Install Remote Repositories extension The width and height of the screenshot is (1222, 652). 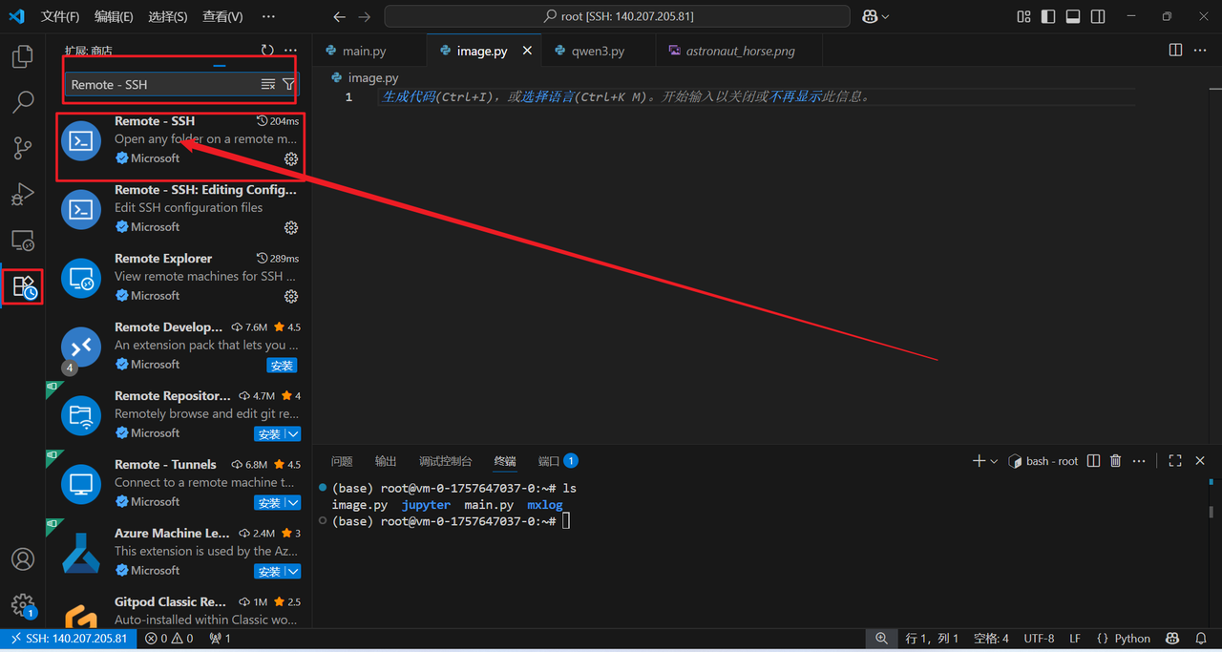[269, 434]
